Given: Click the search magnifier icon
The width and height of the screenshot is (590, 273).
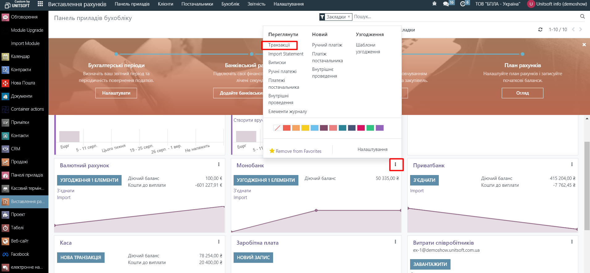Looking at the screenshot, I should click(582, 17).
